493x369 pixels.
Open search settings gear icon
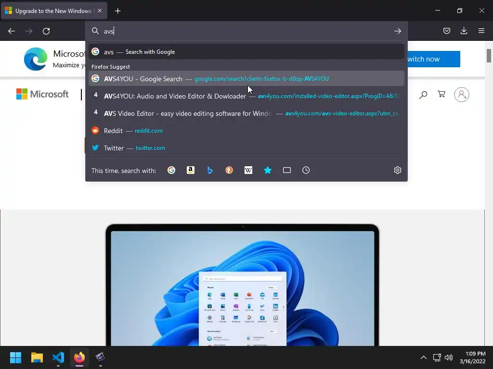tap(397, 170)
